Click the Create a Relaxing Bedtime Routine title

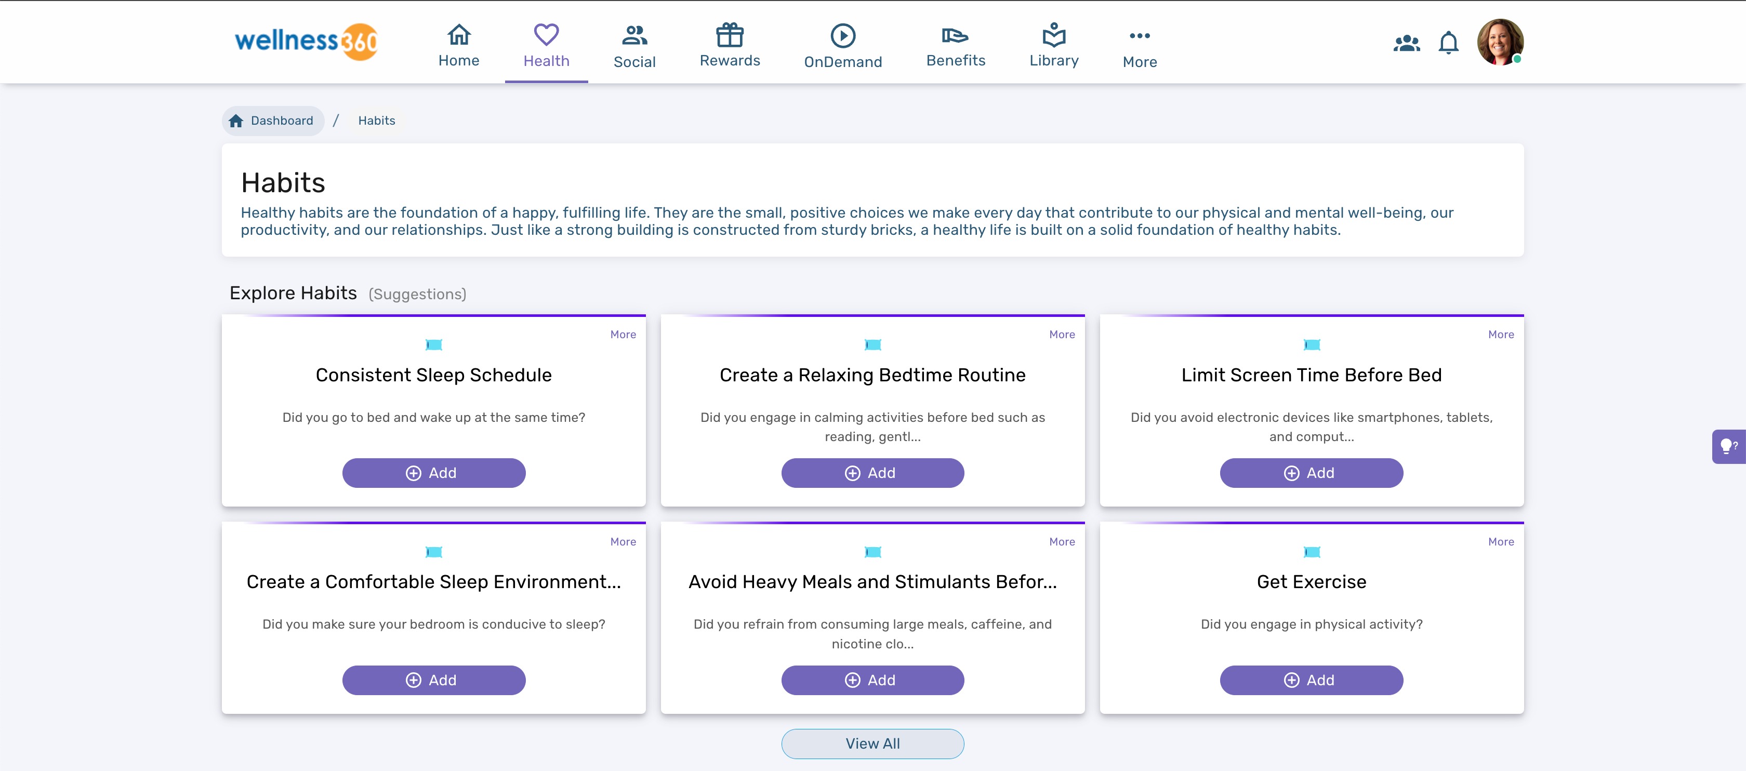872,375
